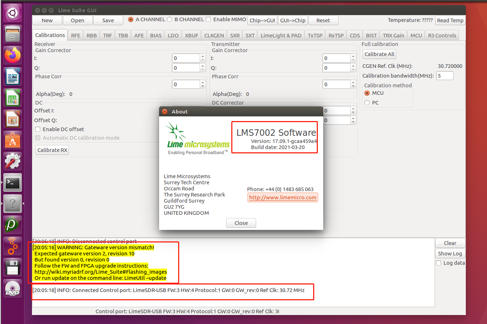Viewport: 487px width, 324px height.
Task: Click the Receiver Gain Corrector I spinner arrows
Action: pos(203,58)
